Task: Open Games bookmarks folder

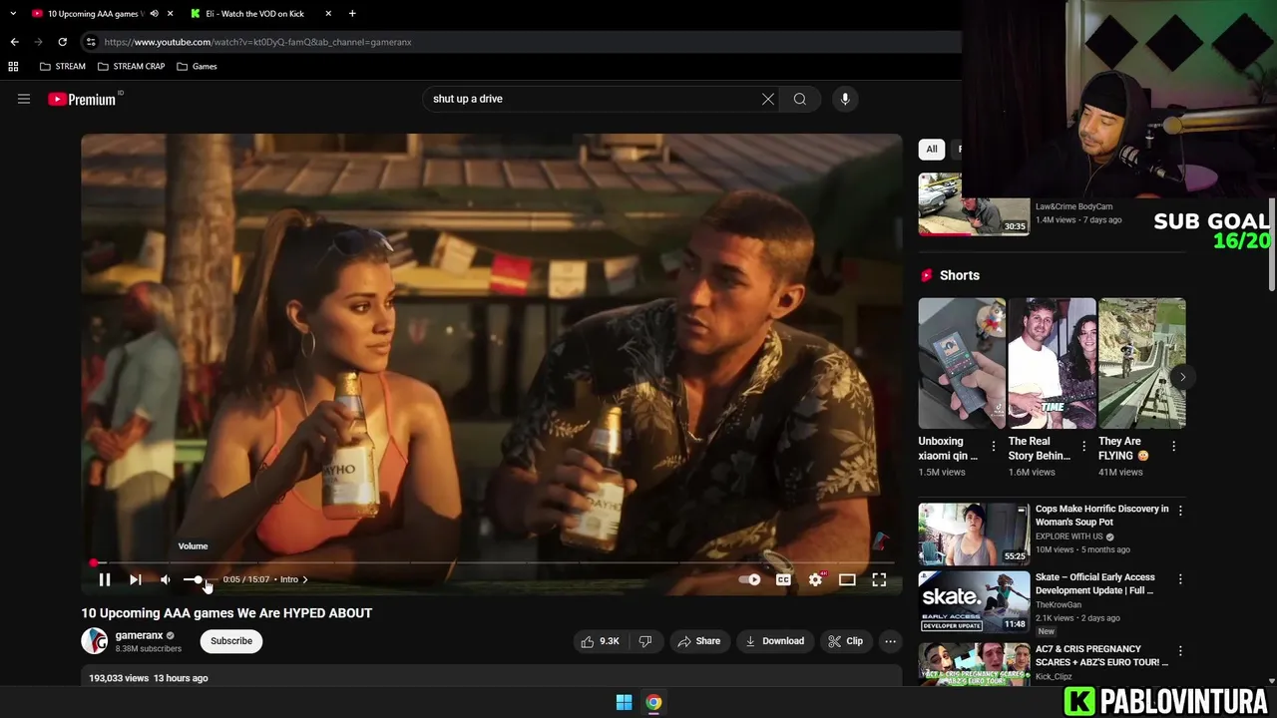Action: 197,67
